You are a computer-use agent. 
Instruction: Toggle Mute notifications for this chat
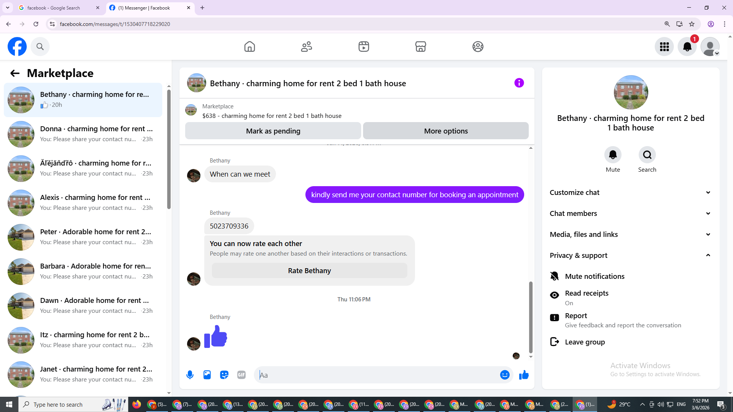point(594,276)
